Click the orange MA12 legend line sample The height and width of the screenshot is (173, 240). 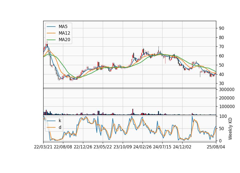[x=51, y=33]
